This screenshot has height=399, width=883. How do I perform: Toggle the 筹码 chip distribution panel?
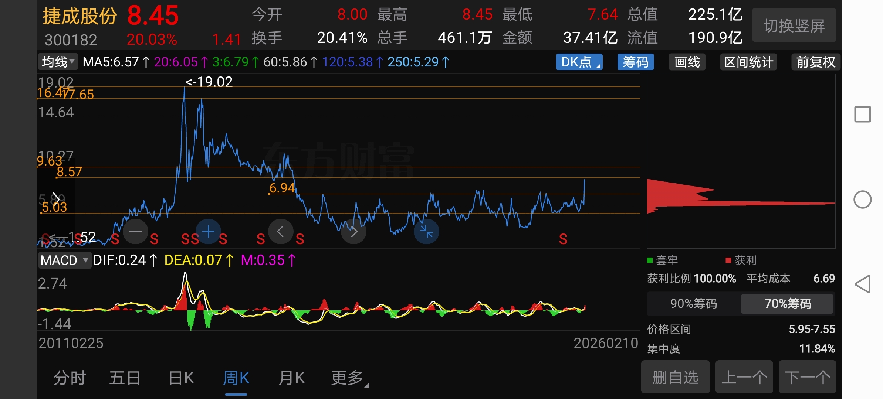point(635,62)
